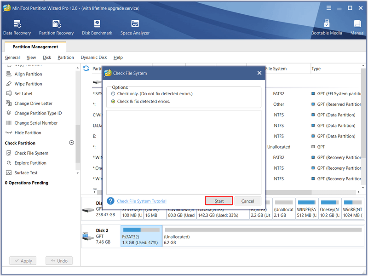This screenshot has width=368, height=276.
Task: Open the Check File System Tutorial link
Action: pyautogui.click(x=142, y=201)
